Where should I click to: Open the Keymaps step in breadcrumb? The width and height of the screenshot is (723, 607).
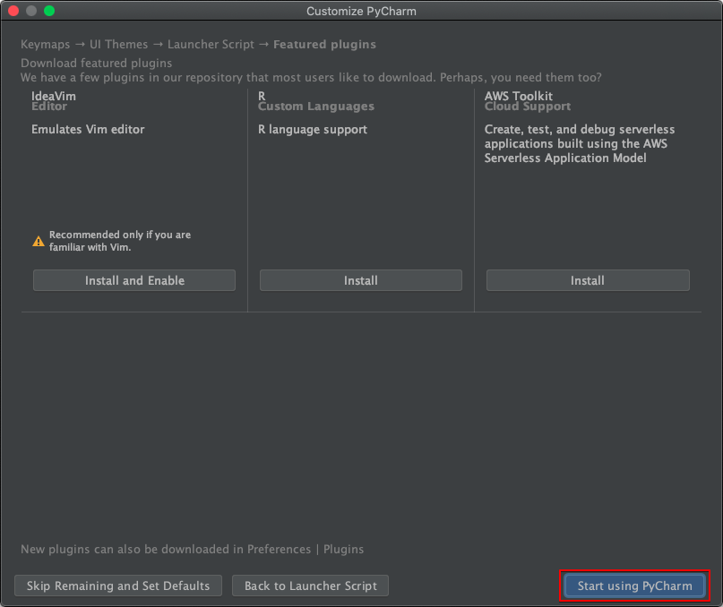45,44
